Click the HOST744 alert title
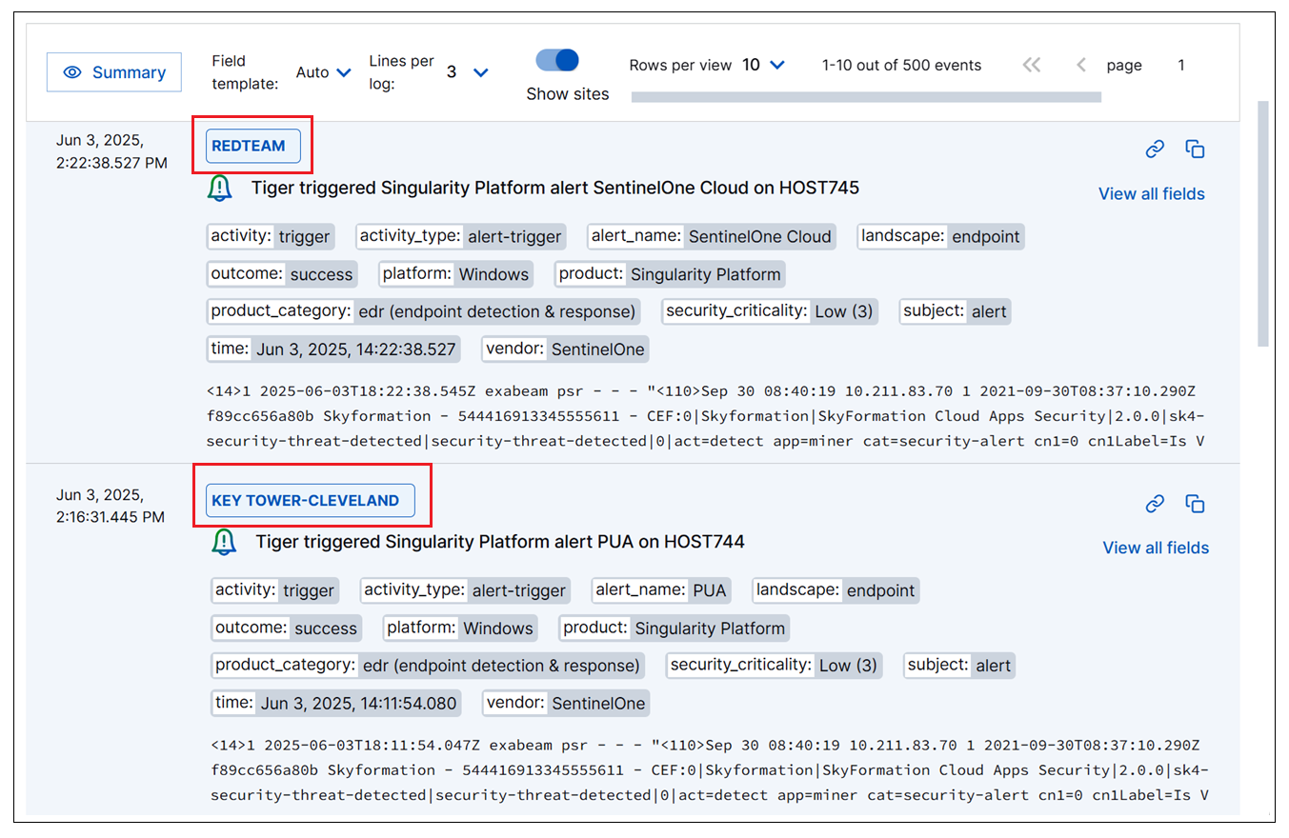 500,543
